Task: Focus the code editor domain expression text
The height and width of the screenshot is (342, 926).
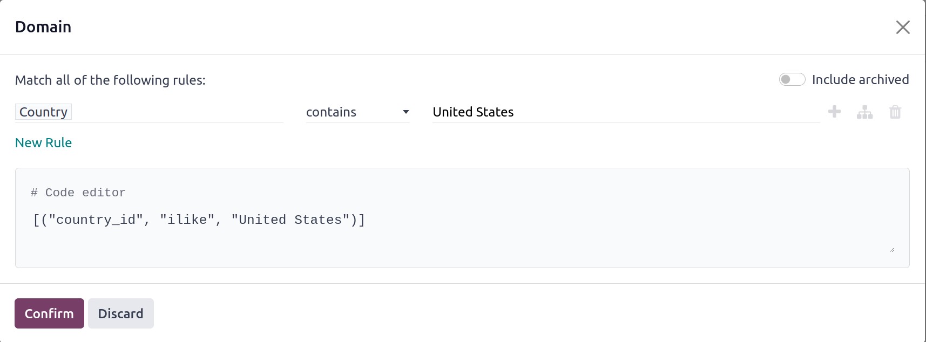Action: coord(199,220)
